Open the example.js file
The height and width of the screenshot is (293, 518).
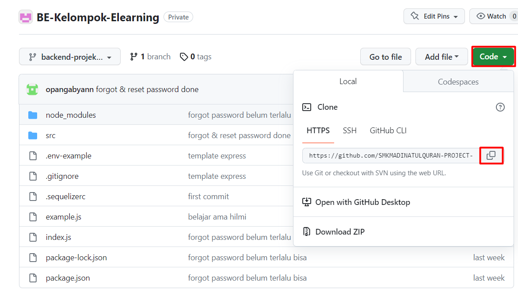[x=64, y=217]
